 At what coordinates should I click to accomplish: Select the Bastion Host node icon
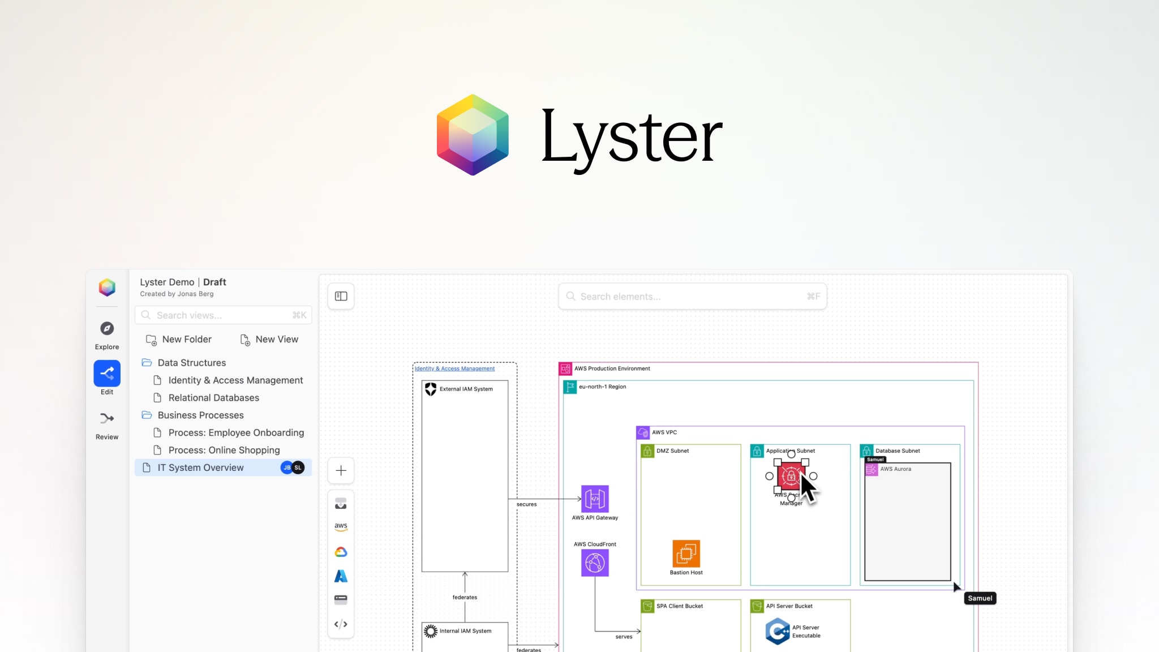point(686,554)
